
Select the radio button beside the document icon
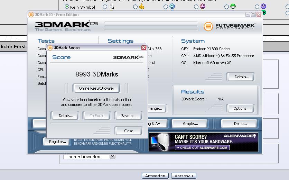coord(105,7)
